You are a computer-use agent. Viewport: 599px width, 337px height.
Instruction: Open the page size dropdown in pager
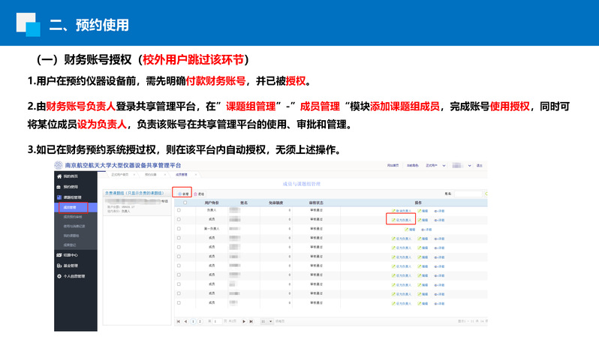[265, 321]
